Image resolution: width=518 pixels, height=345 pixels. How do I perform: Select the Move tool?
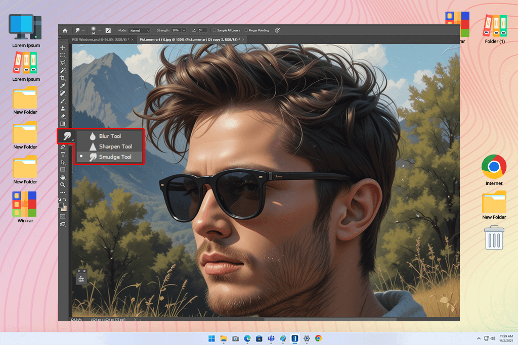click(63, 48)
